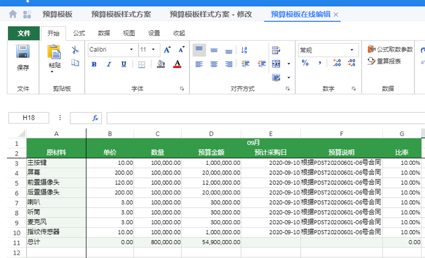Click the 公式取数参数 button
The image size is (425, 258).
390,50
